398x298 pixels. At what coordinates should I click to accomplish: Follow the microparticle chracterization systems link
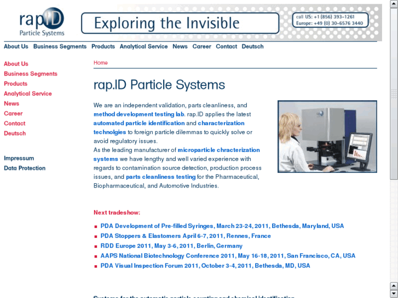[218, 150]
